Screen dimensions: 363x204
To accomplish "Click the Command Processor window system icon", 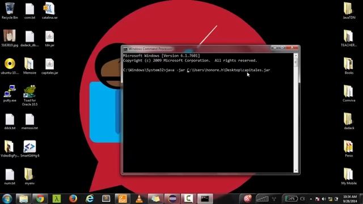I will [x=125, y=49].
